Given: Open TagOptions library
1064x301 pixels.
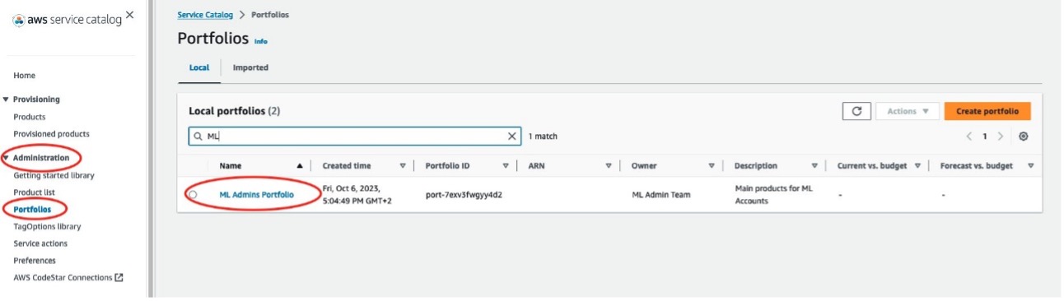Looking at the screenshot, I should pos(48,226).
